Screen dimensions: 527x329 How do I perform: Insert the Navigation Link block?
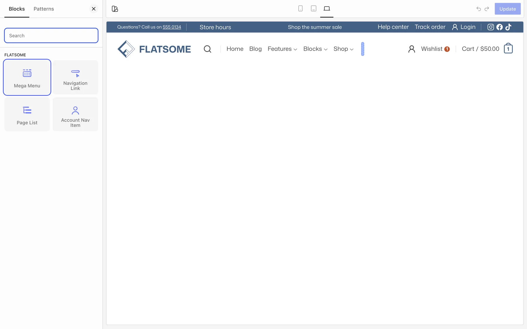point(75,77)
